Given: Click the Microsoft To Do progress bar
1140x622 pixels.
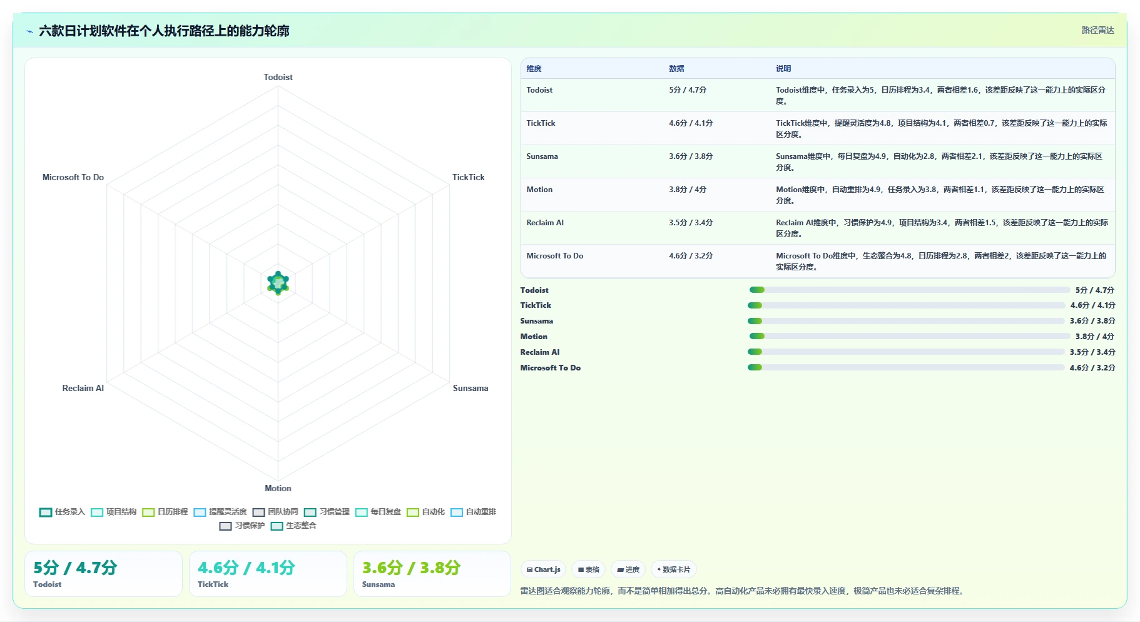Looking at the screenshot, I should pos(907,367).
